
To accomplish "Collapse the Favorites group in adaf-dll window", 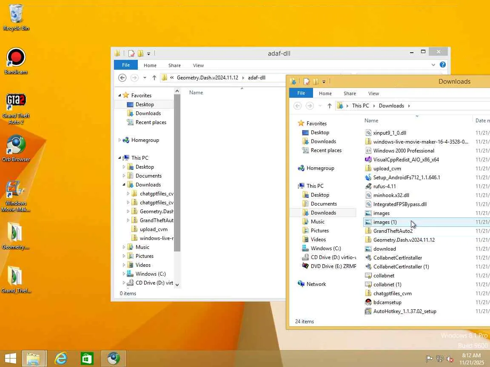I will click(x=120, y=95).
